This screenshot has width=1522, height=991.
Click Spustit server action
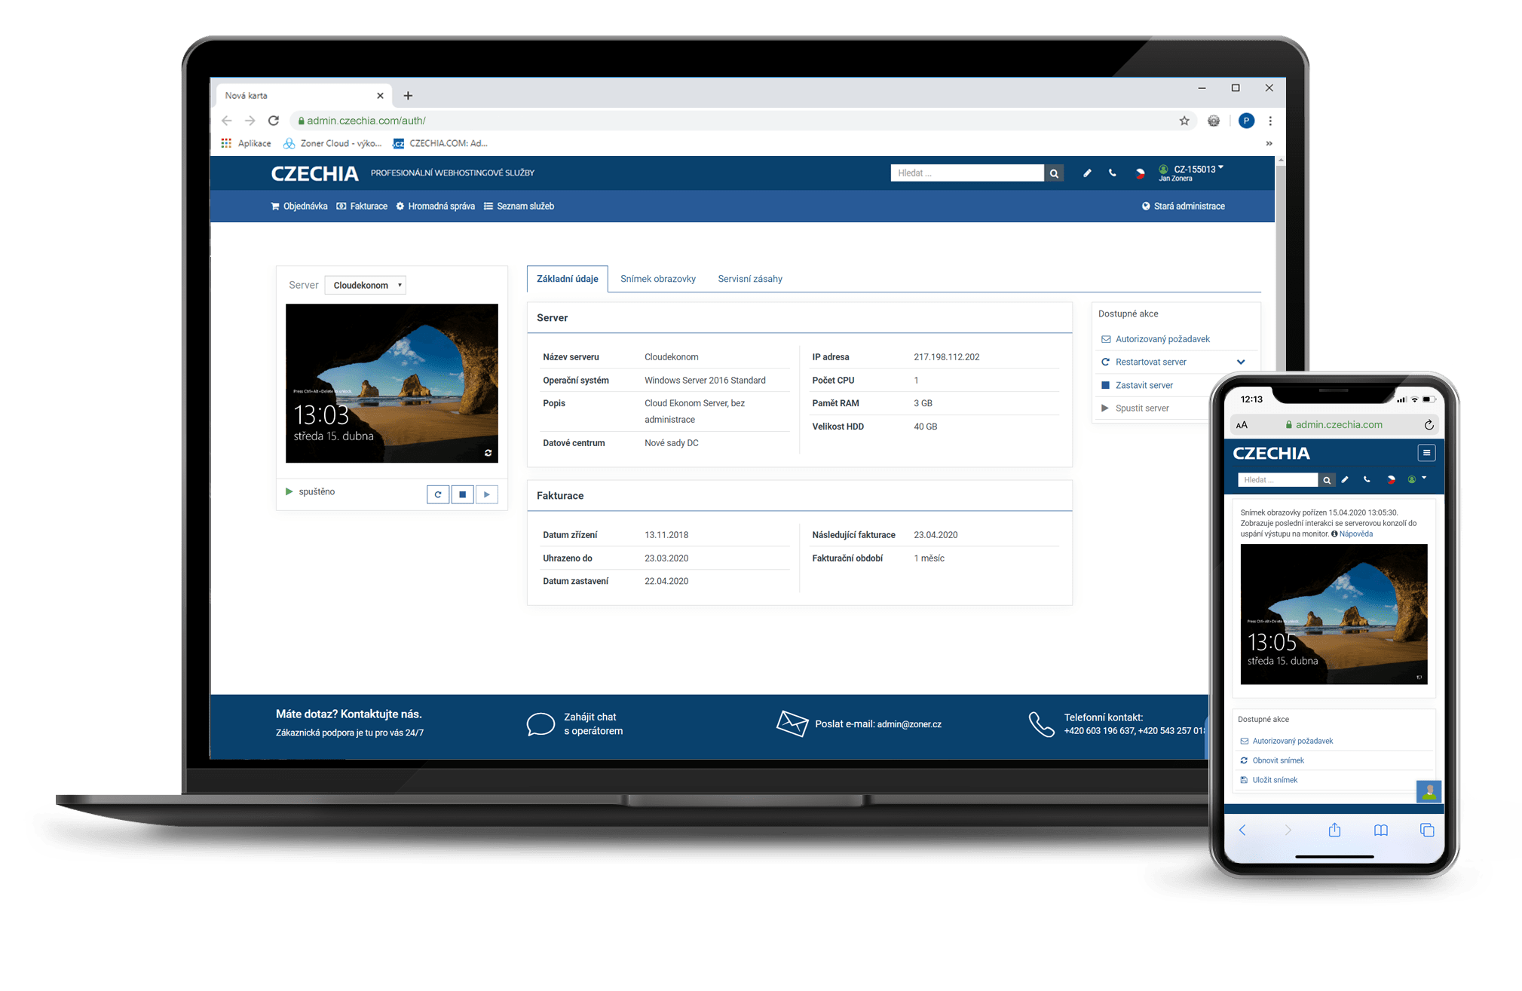click(1135, 408)
